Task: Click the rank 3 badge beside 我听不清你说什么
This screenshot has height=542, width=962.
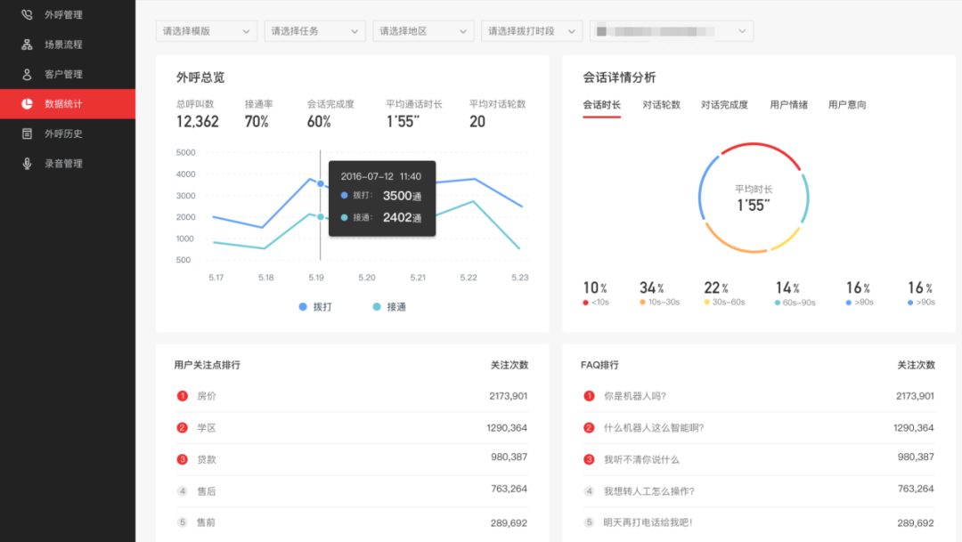Action: point(589,459)
